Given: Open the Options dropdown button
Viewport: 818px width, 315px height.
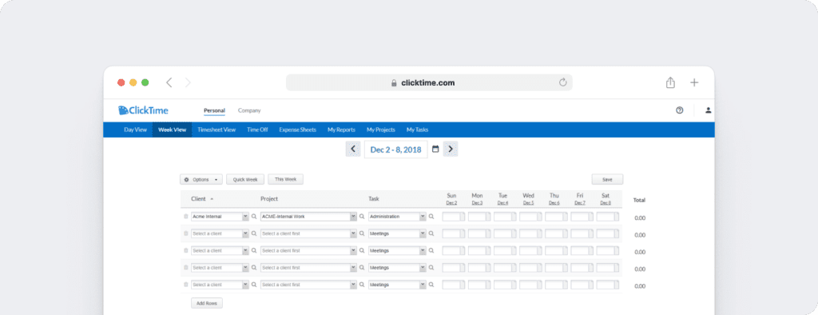Looking at the screenshot, I should click(201, 179).
